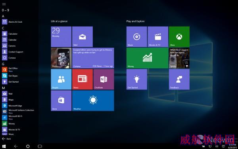Screen dimensions: 238x149
Task: Open Task View in the taskbar
Action: 40,146
